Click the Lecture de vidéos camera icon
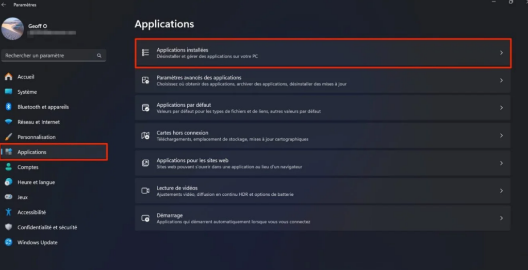The image size is (528, 270). tap(145, 191)
